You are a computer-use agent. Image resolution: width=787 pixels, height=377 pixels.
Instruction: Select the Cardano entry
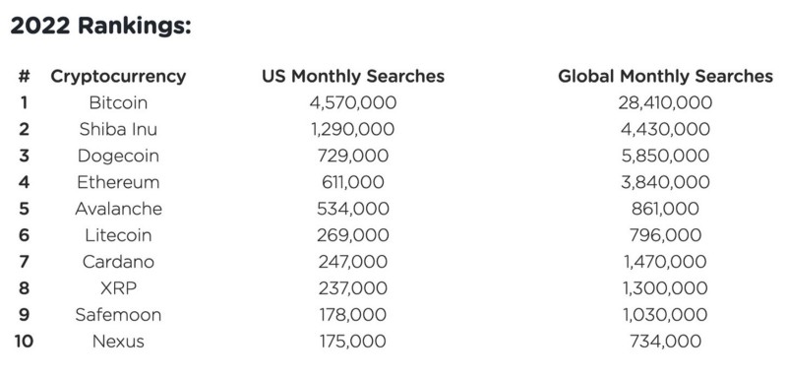pyautogui.click(x=118, y=262)
